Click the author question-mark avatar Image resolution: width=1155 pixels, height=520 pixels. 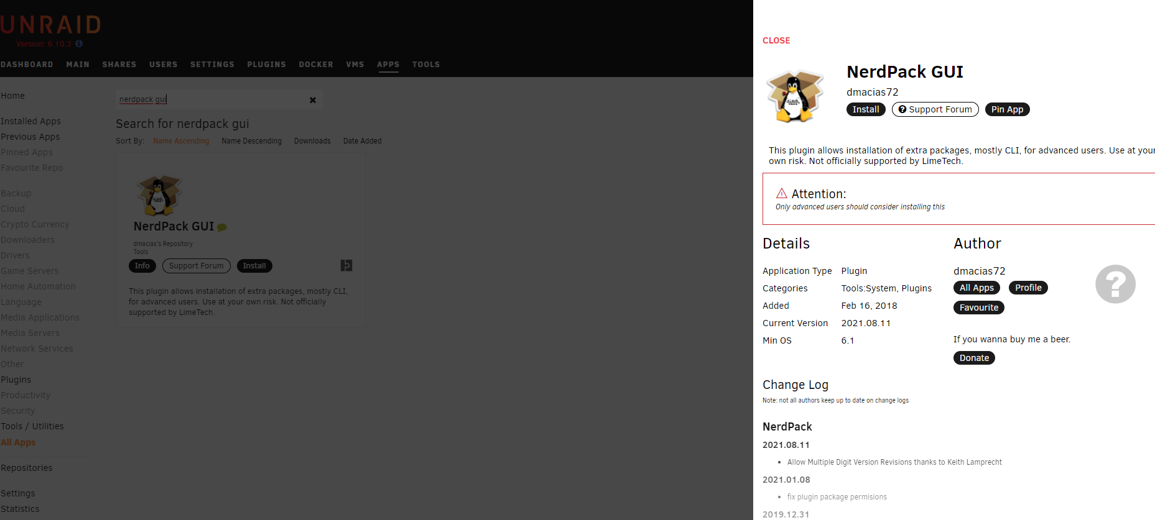pos(1115,284)
